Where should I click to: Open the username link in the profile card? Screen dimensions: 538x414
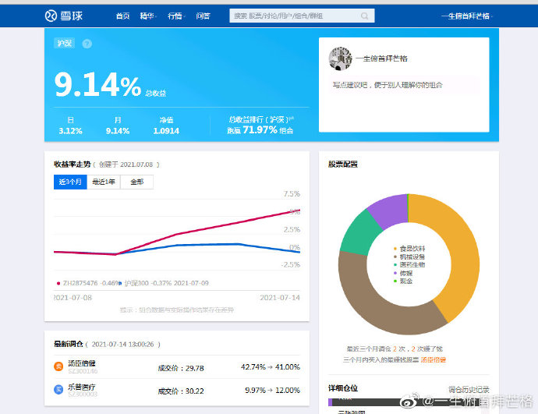(381, 58)
